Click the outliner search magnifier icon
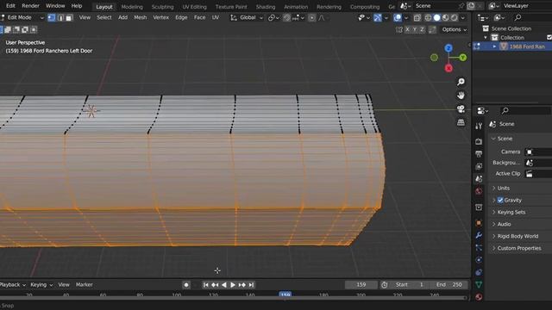Screen dimensions: 552x310 (x=517, y=17)
